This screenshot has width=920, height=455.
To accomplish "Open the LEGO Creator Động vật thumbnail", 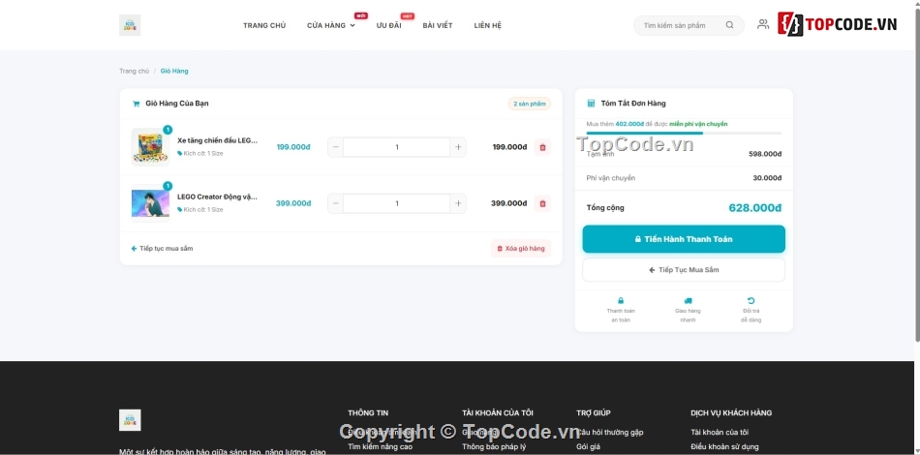I will 150,203.
